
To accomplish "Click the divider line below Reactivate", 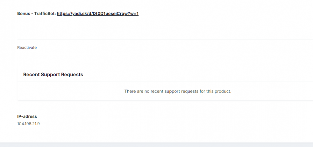I will 156,55.
